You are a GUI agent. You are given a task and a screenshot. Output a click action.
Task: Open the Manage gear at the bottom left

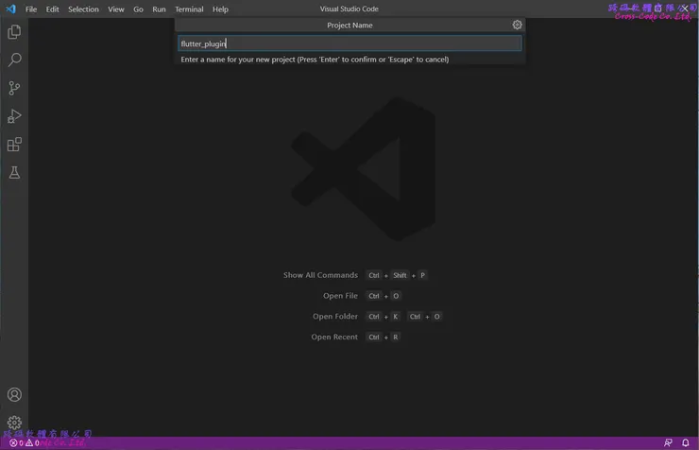coord(14,423)
